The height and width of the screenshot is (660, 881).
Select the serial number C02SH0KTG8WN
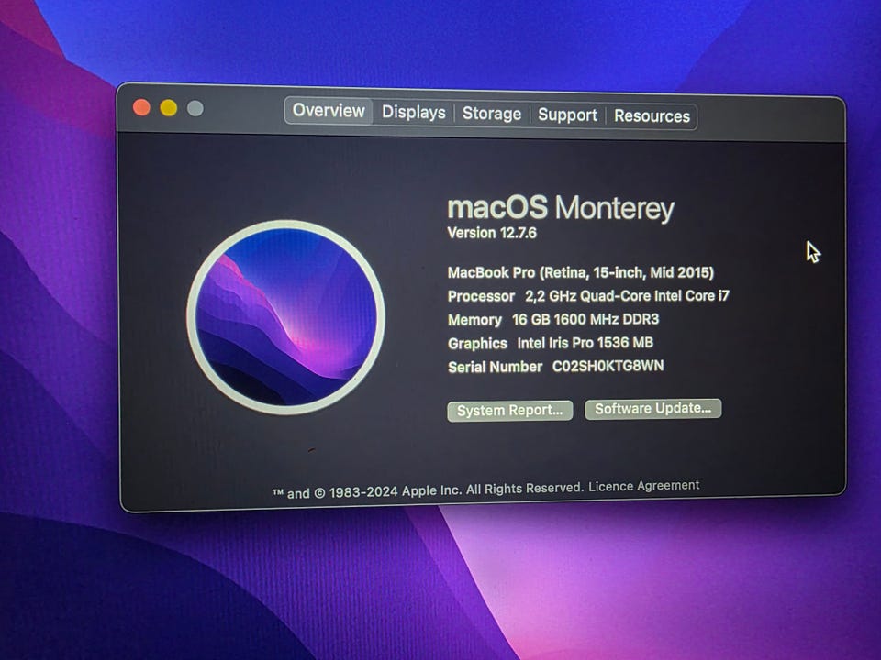(x=608, y=366)
